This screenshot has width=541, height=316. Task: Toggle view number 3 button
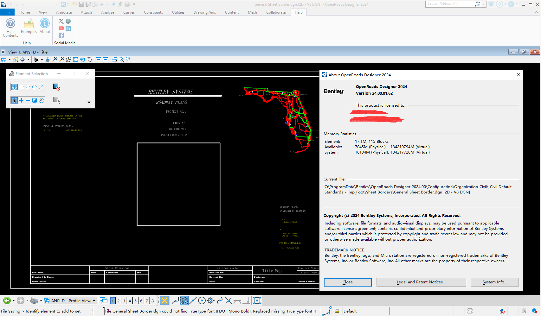pos(124,301)
